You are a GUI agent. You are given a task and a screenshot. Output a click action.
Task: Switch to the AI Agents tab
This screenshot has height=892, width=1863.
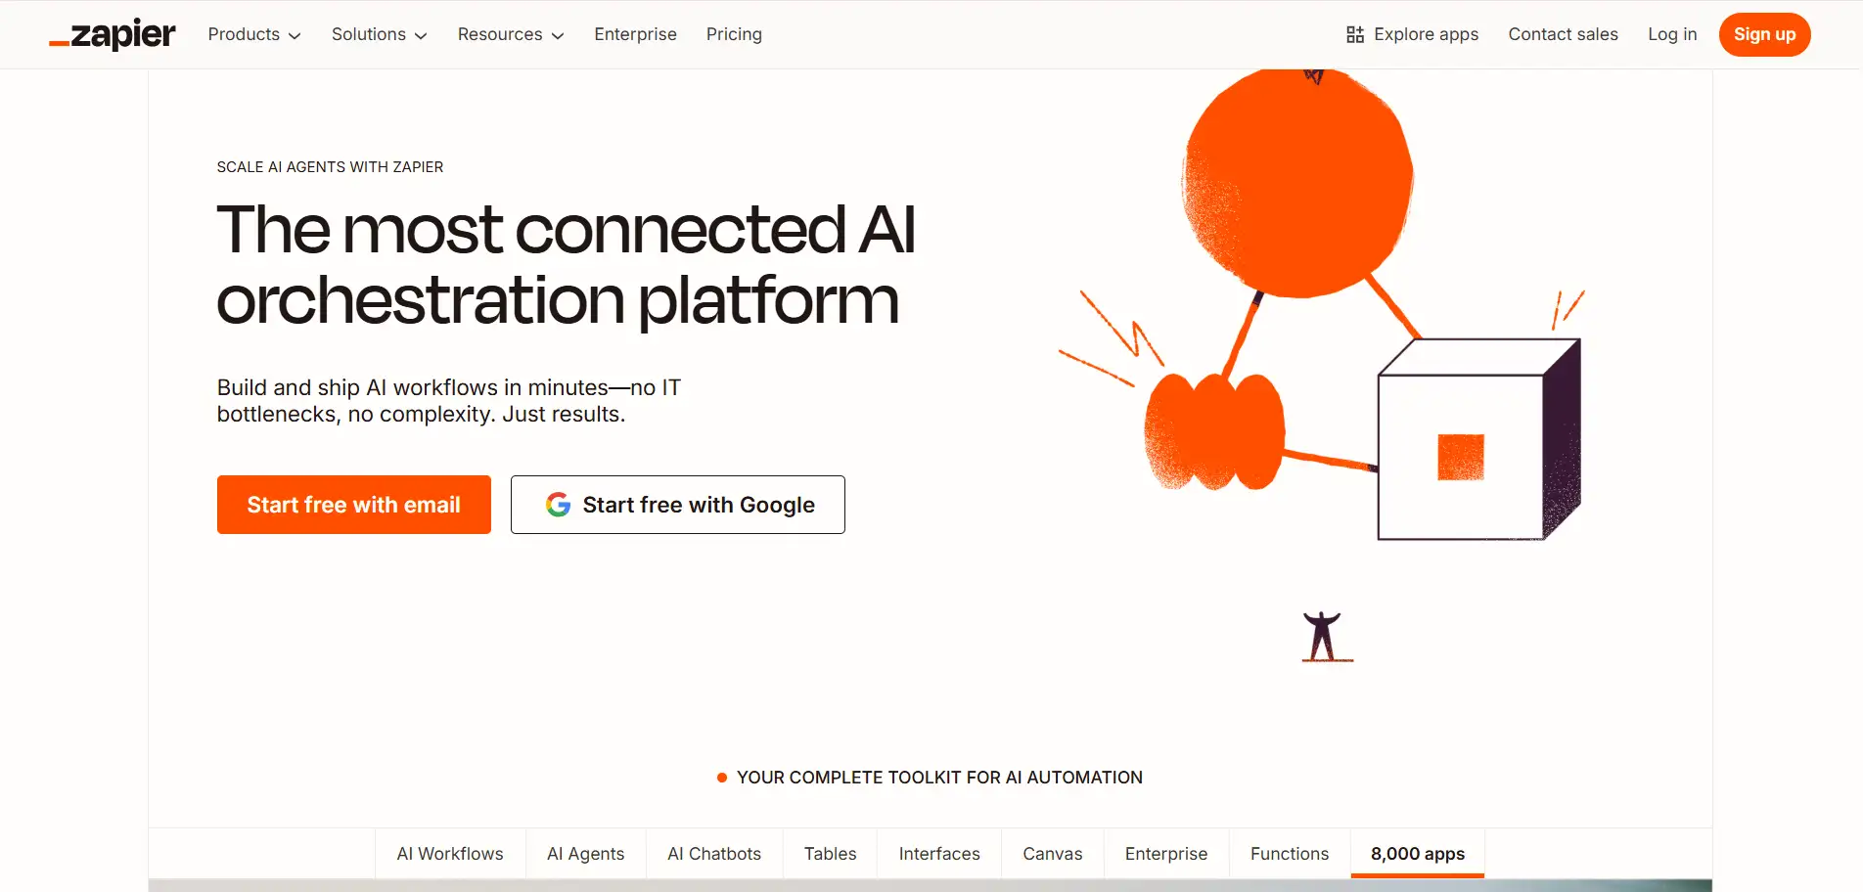click(x=585, y=853)
